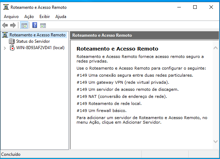Click the 'Roteamento de rede local' line
Viewport: 220px width, 159px height.
[109, 104]
